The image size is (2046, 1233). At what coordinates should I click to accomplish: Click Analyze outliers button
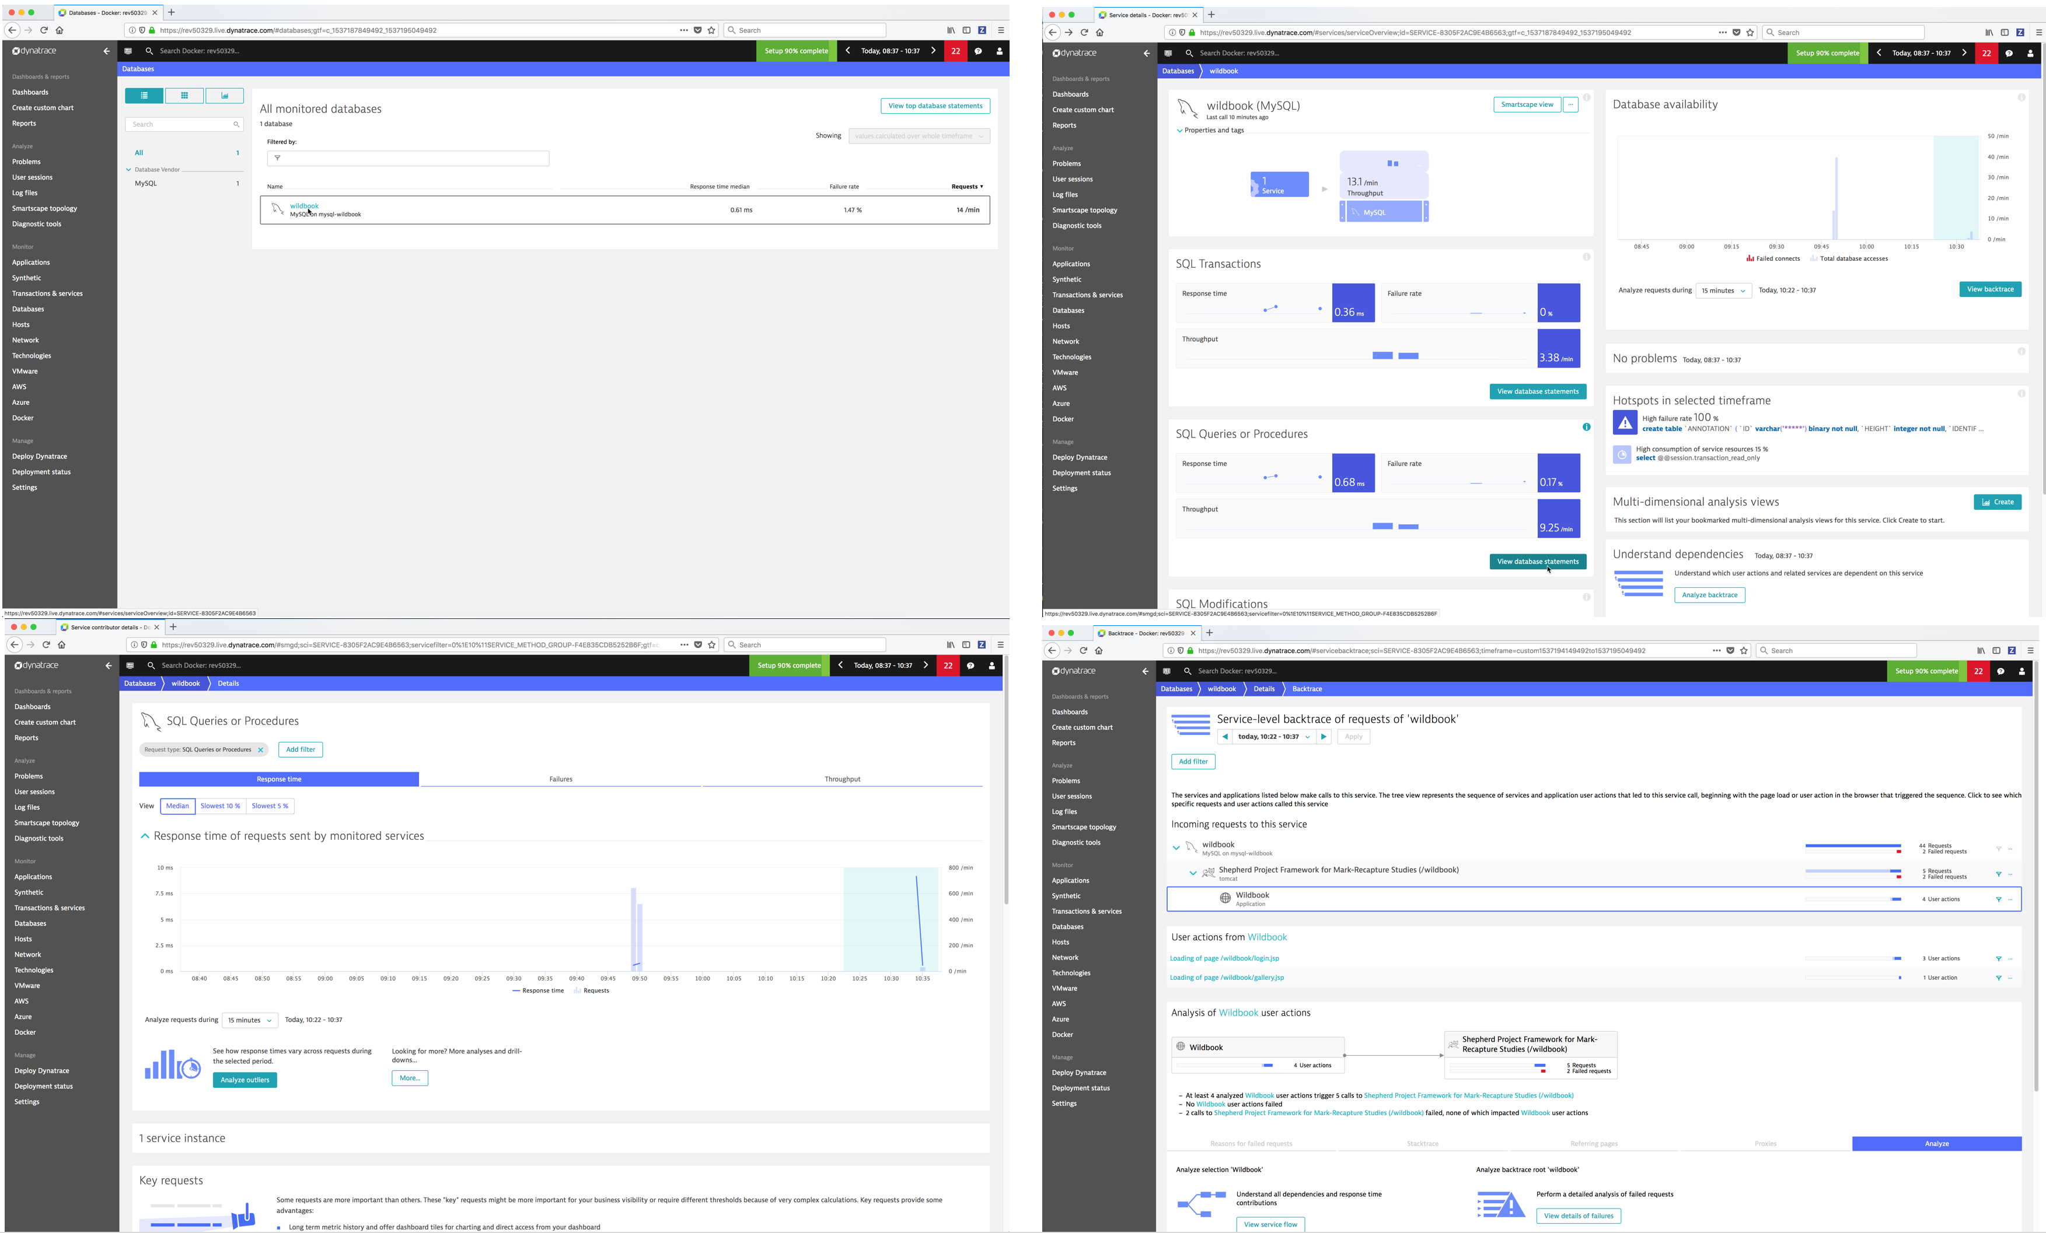click(x=245, y=1080)
